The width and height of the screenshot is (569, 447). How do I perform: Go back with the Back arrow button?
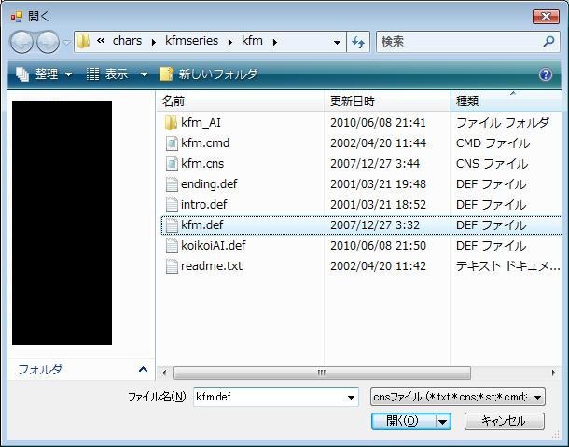(x=21, y=42)
